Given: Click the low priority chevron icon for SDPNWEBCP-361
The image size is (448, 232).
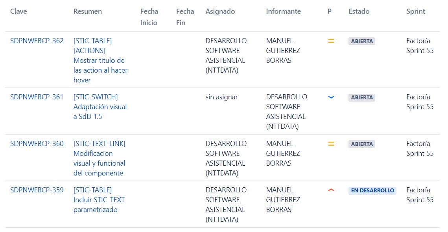Looking at the screenshot, I should click(x=331, y=97).
